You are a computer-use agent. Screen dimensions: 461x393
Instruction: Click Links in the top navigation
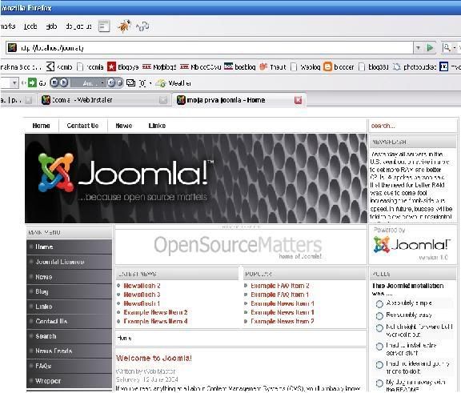click(157, 126)
